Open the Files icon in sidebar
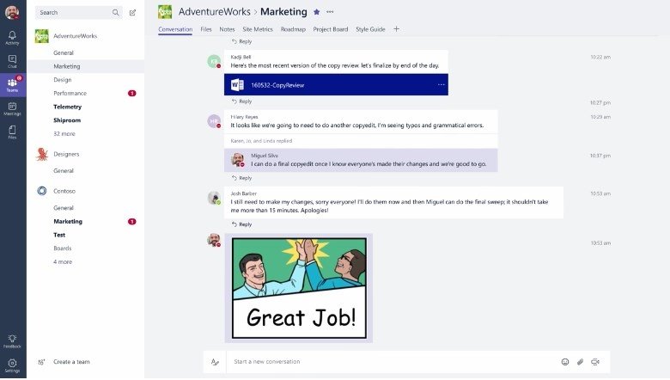Image resolution: width=670 pixels, height=380 pixels. point(12,130)
